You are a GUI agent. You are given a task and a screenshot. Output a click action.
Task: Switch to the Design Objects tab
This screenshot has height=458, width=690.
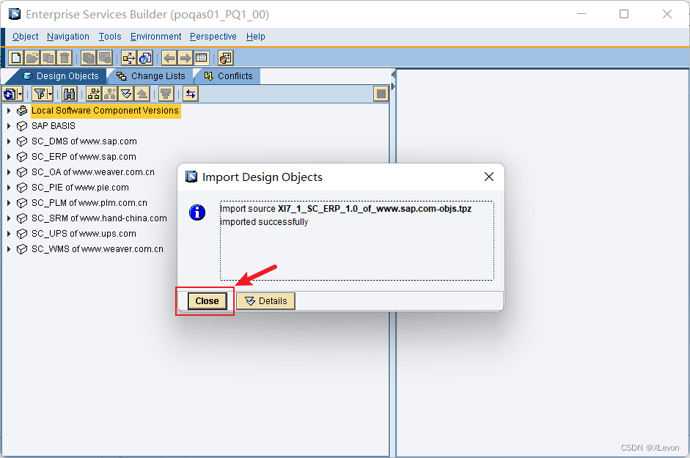pos(61,76)
